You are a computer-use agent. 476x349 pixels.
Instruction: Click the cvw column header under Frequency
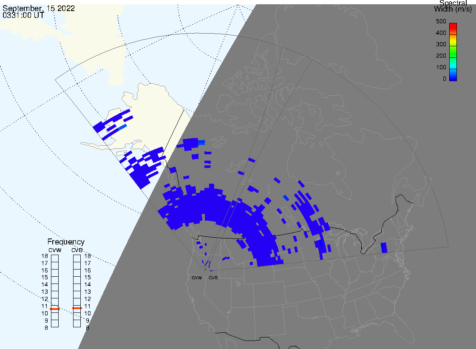click(x=55, y=250)
